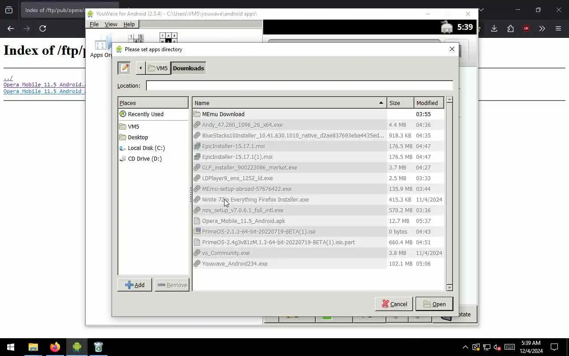Screen dimensions: 569x356
Task: Sort files by the Name column
Action: pos(289,103)
